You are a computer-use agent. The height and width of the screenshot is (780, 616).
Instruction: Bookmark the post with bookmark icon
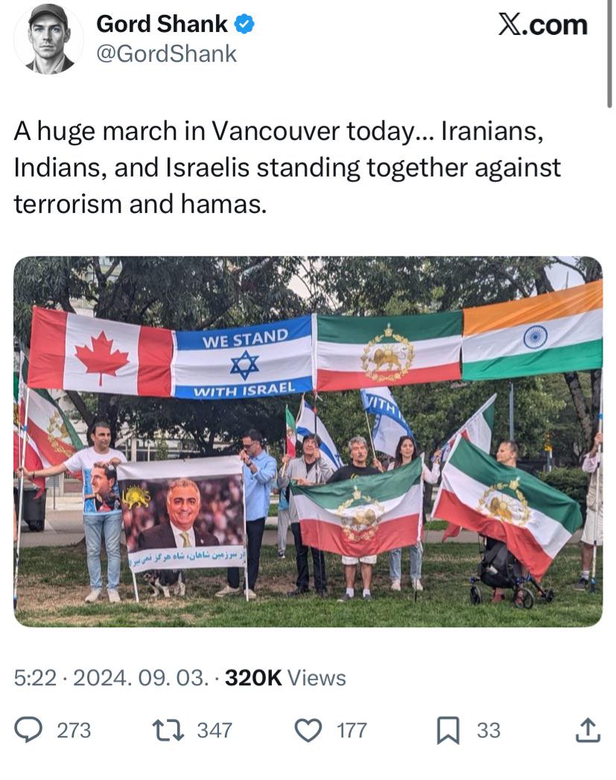tap(448, 730)
